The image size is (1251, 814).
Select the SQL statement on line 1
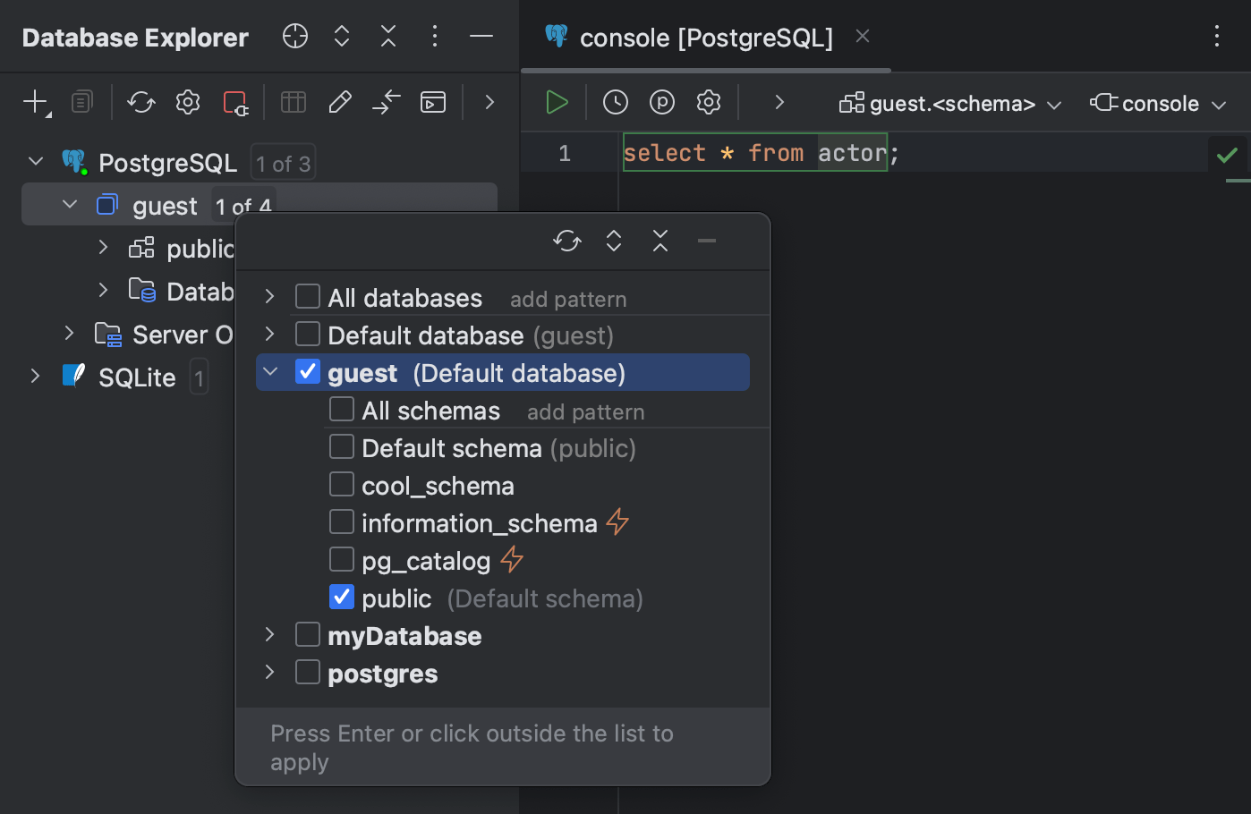click(754, 152)
